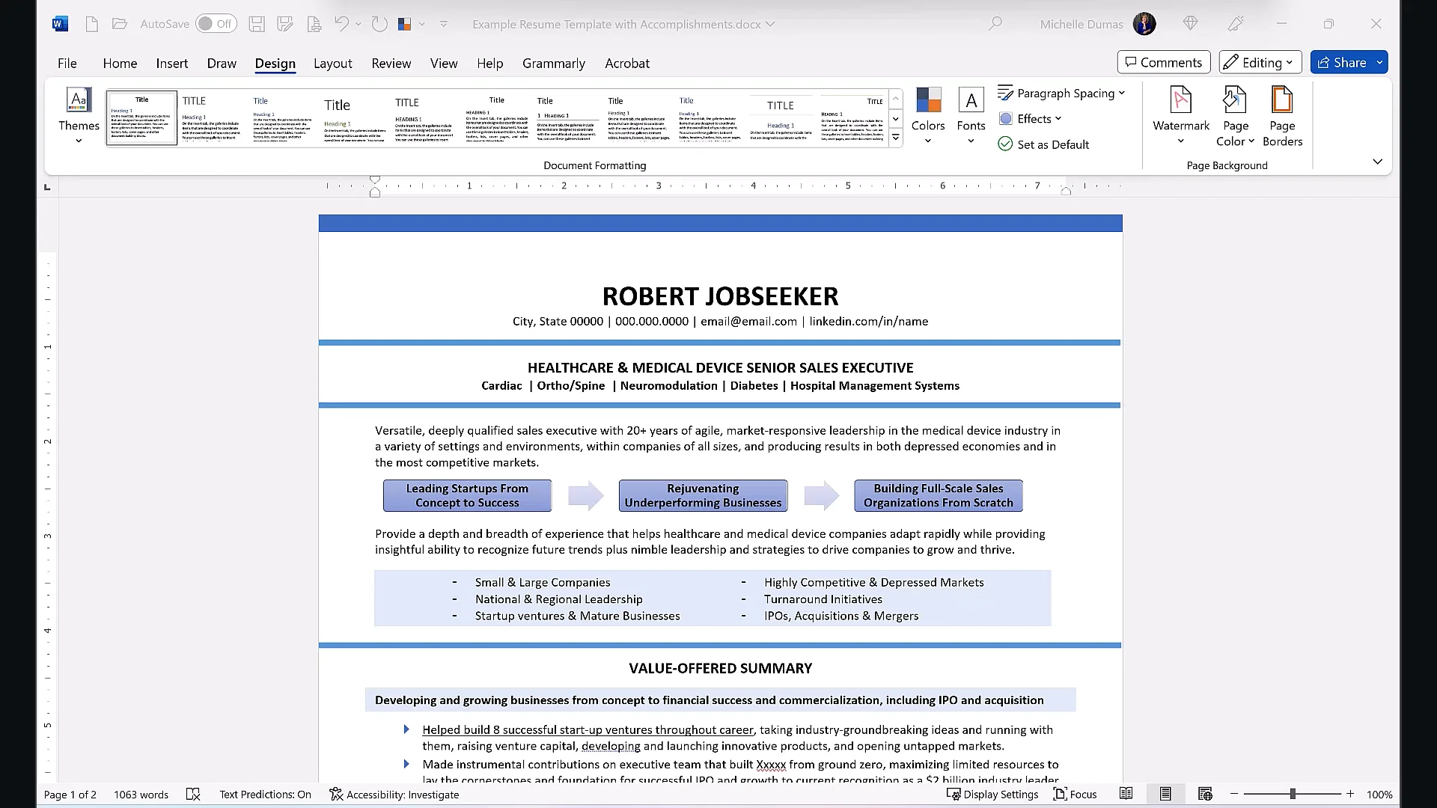Expand the document formatting gallery

click(895, 138)
